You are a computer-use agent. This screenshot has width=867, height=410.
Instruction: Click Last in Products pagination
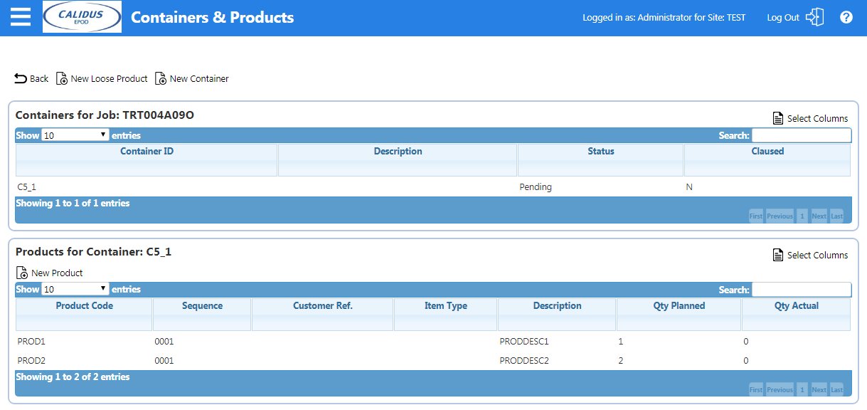(836, 390)
